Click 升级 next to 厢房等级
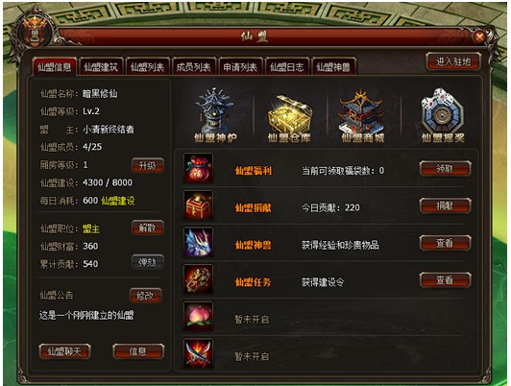Viewport: 511px width, 386px height. coord(148,165)
